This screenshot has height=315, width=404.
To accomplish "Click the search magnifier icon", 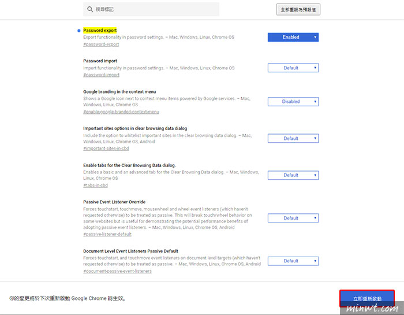I will click(90, 9).
